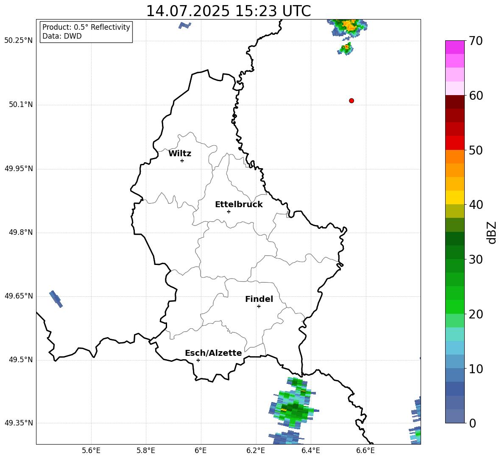Viewport: 502px width, 459px height.
Task: Click the Esch/Alzette station label
Action: pyautogui.click(x=213, y=353)
